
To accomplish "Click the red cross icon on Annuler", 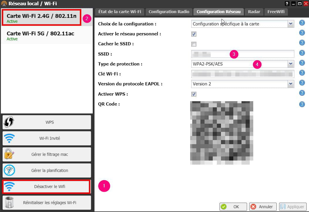I will click(x=253, y=206).
